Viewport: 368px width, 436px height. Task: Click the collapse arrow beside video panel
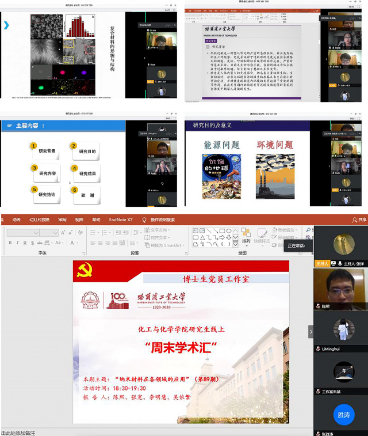coord(311,332)
